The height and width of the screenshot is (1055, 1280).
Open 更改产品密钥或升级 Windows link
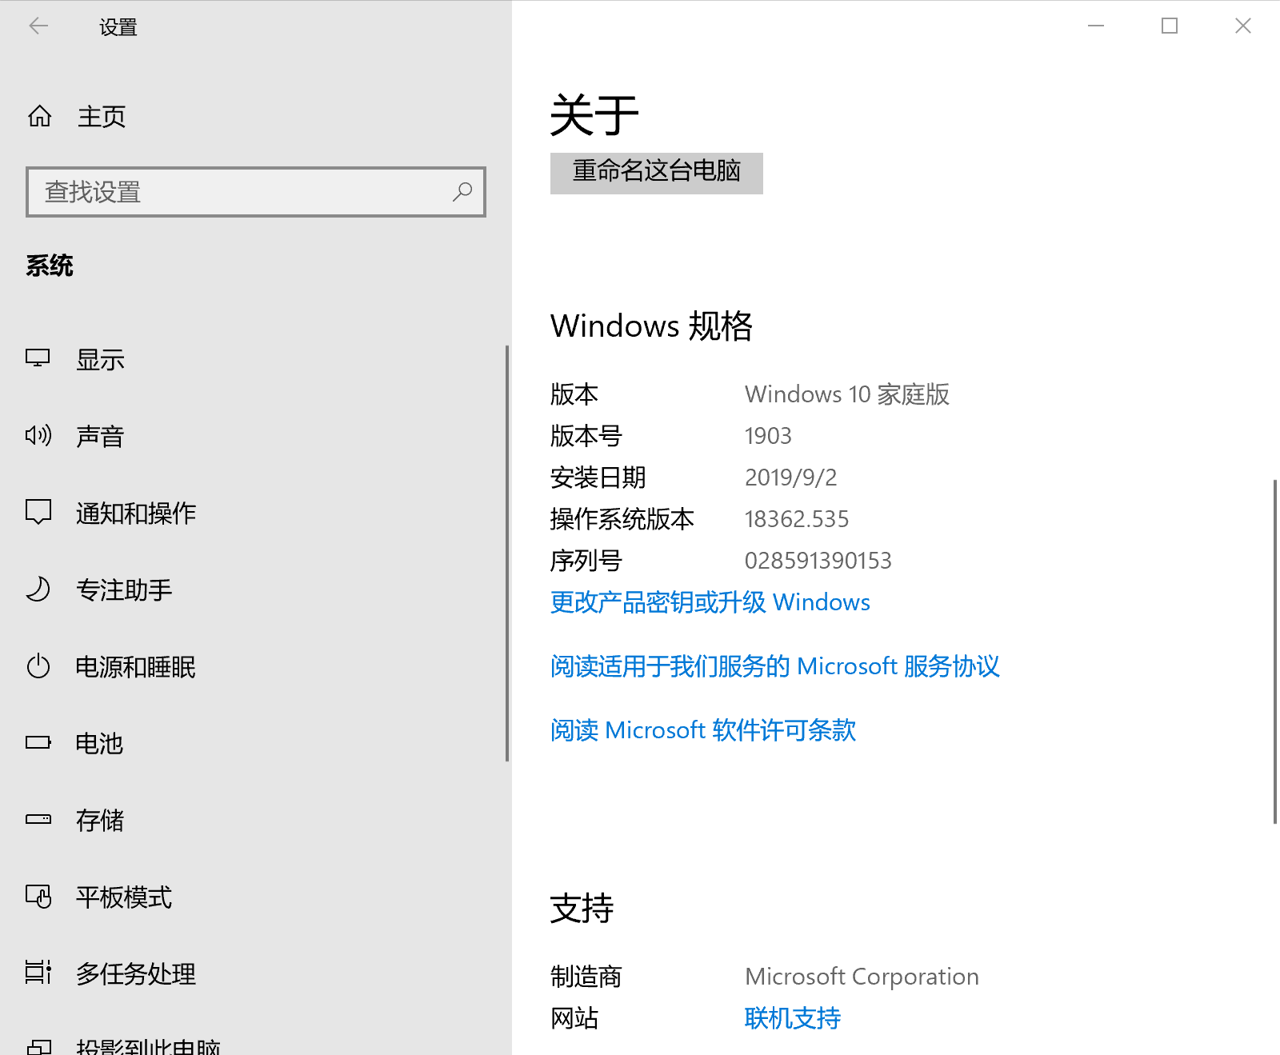(710, 602)
